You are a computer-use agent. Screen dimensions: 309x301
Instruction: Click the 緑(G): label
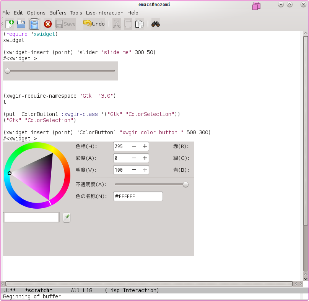pos(181,158)
